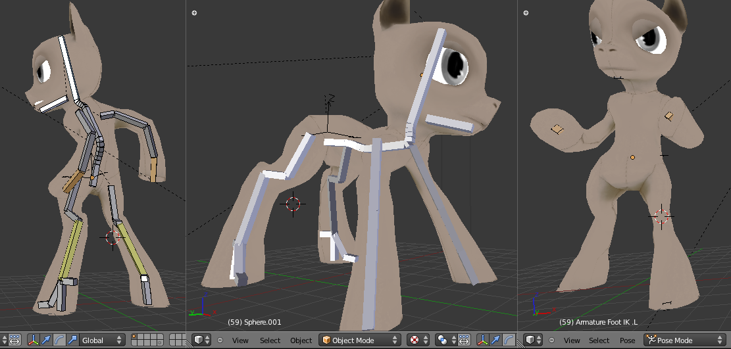Collapse header menus in middle viewport
Screen dimensions: 731x349
(x=220, y=340)
